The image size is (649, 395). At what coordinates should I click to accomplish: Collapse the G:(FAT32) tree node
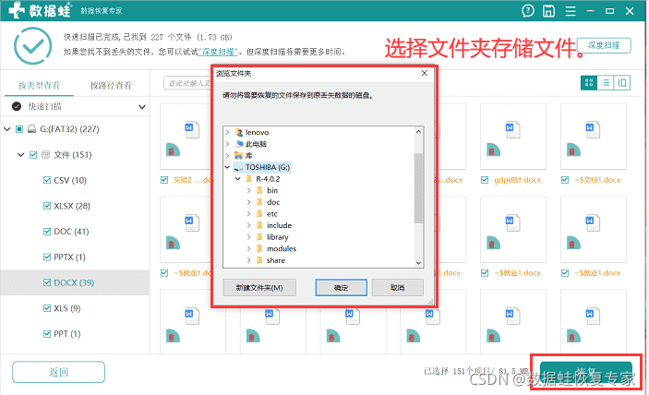tap(7, 129)
